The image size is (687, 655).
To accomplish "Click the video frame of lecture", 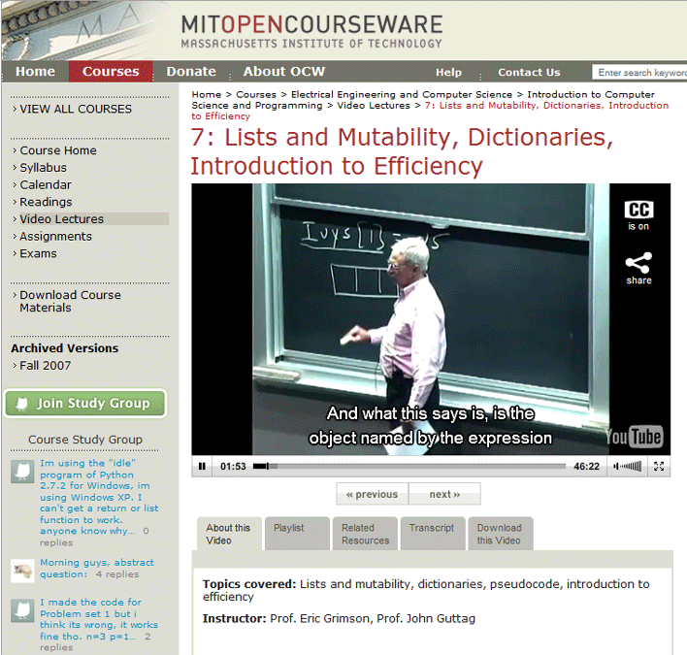I will click(431, 319).
